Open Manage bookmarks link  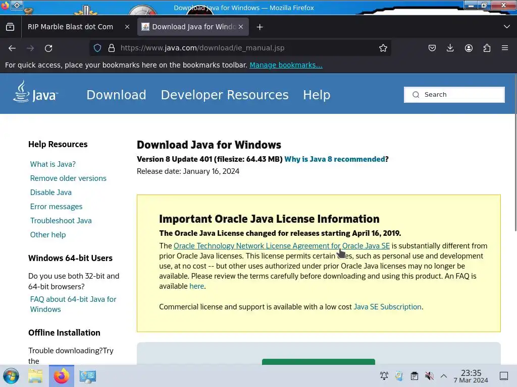coord(286,65)
